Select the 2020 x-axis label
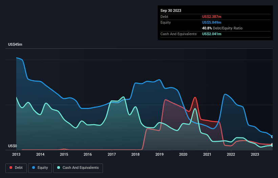 coord(183,154)
